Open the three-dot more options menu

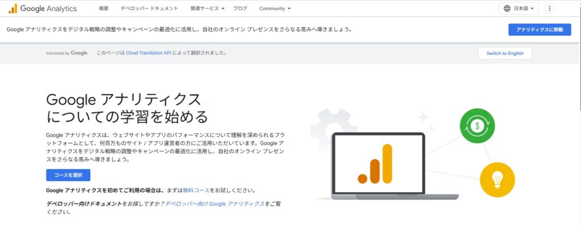[549, 9]
